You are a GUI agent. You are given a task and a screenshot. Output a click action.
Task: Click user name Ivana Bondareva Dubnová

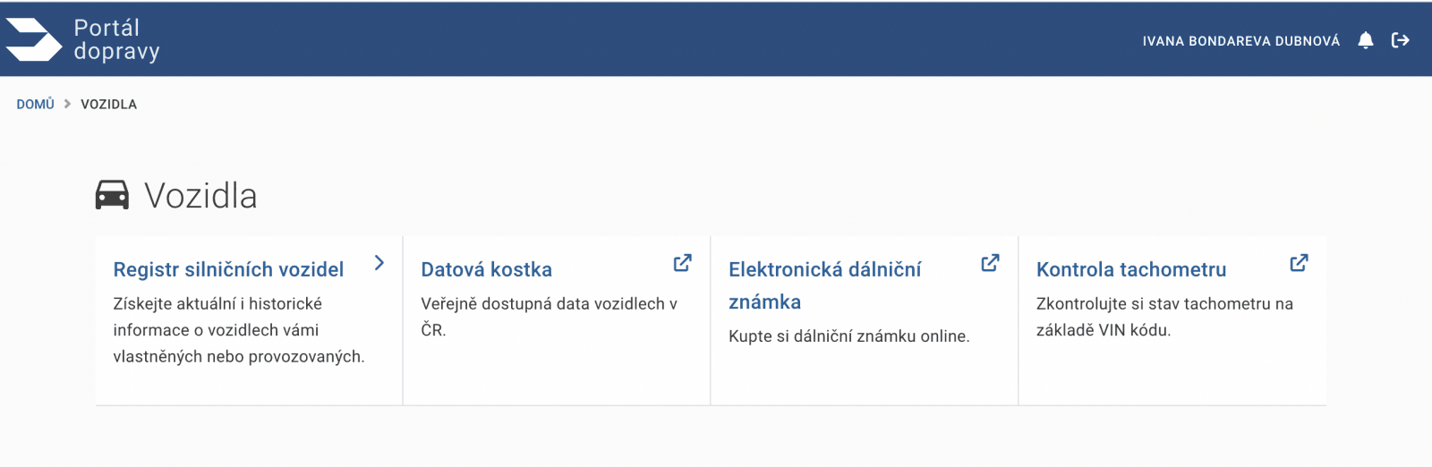(1241, 41)
